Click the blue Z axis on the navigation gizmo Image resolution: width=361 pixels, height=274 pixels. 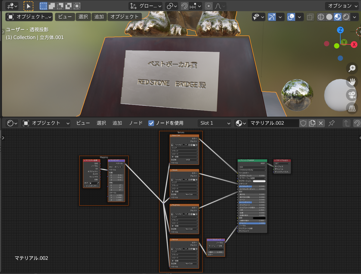(x=340, y=30)
